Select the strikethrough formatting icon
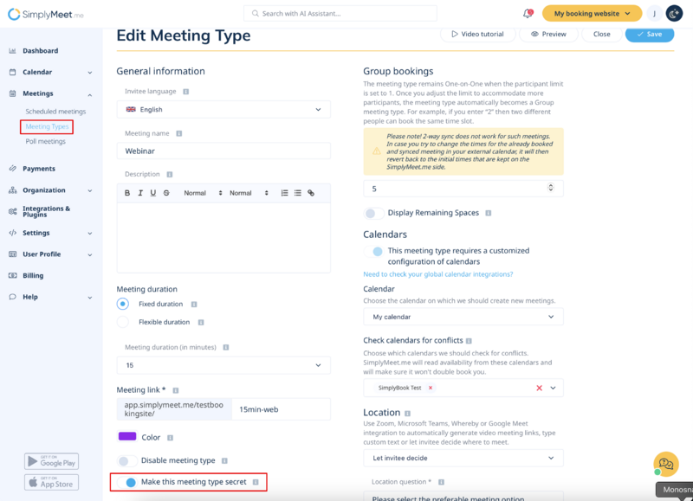The image size is (693, 501). [x=165, y=191]
